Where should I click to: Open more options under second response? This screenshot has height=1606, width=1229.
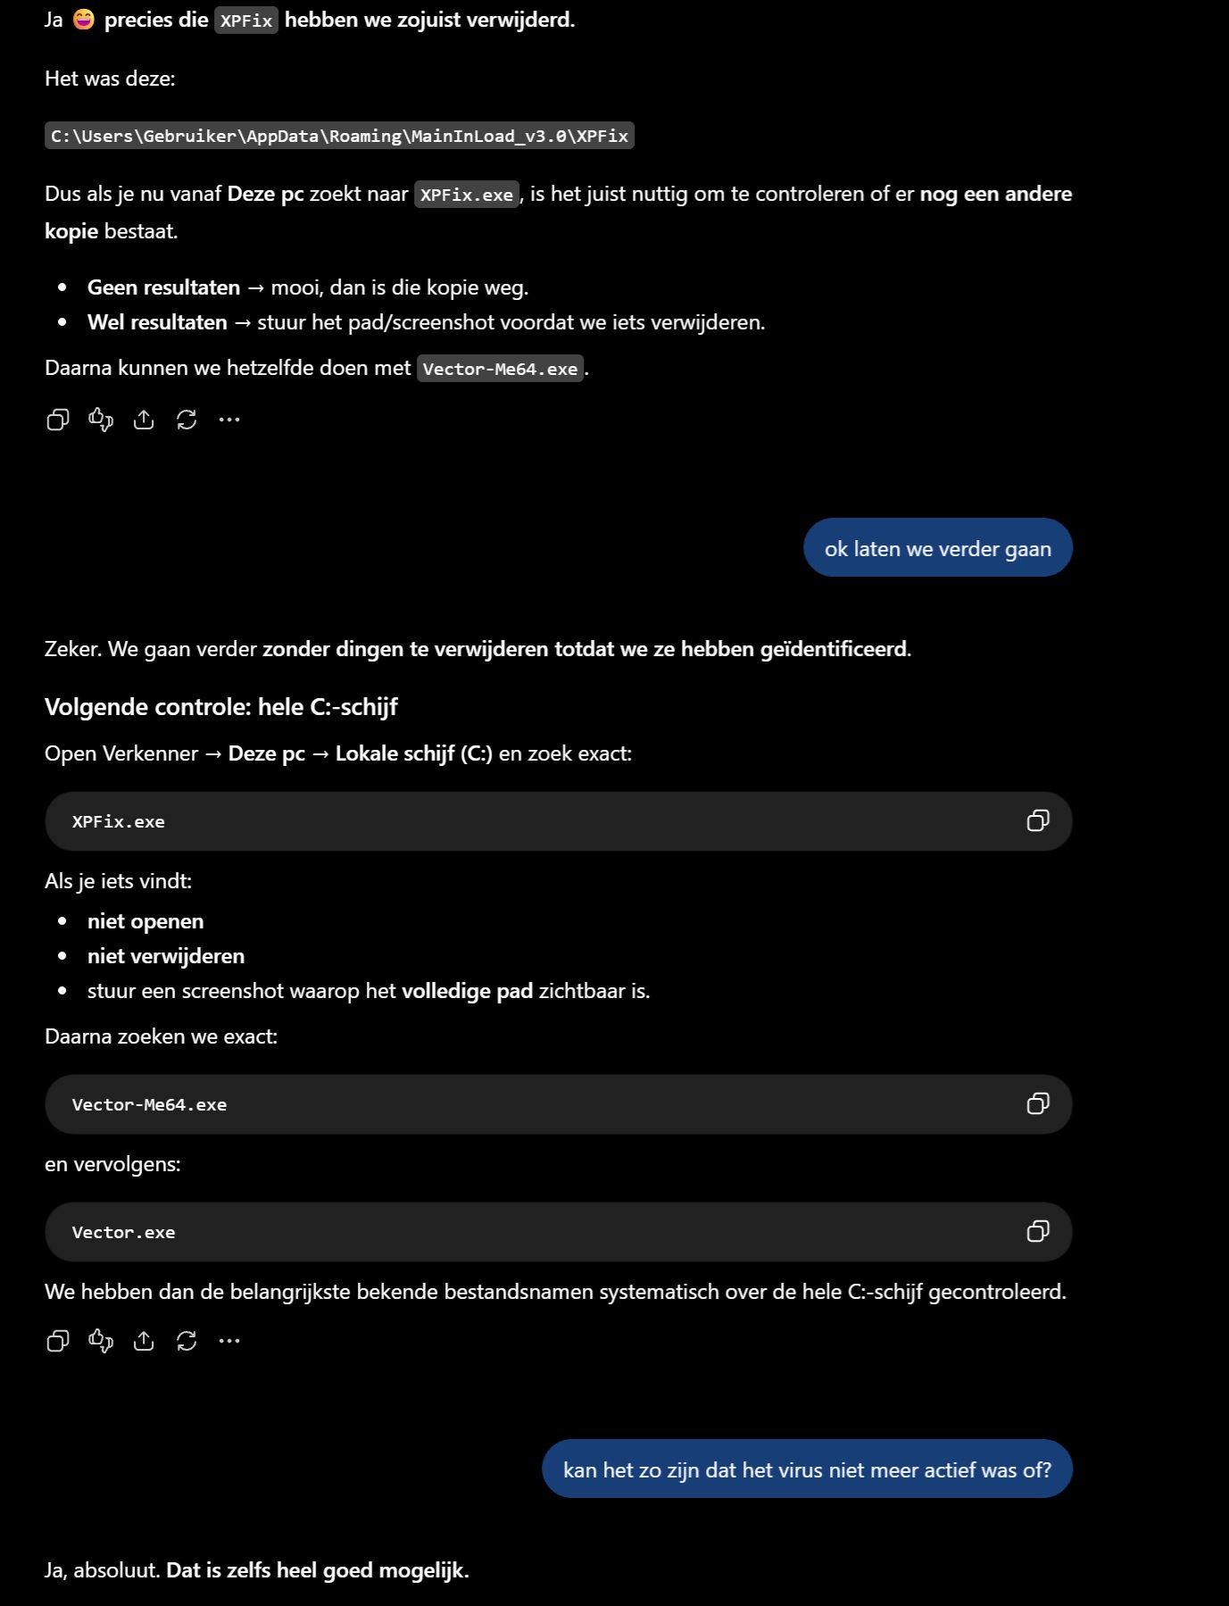point(229,1341)
